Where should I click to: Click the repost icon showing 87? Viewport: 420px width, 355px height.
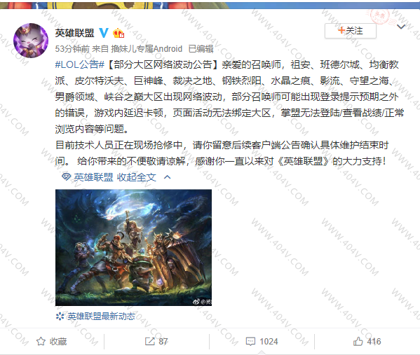pos(150,342)
